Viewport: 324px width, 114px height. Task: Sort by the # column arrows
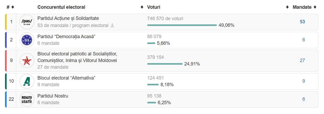click(x=13, y=7)
